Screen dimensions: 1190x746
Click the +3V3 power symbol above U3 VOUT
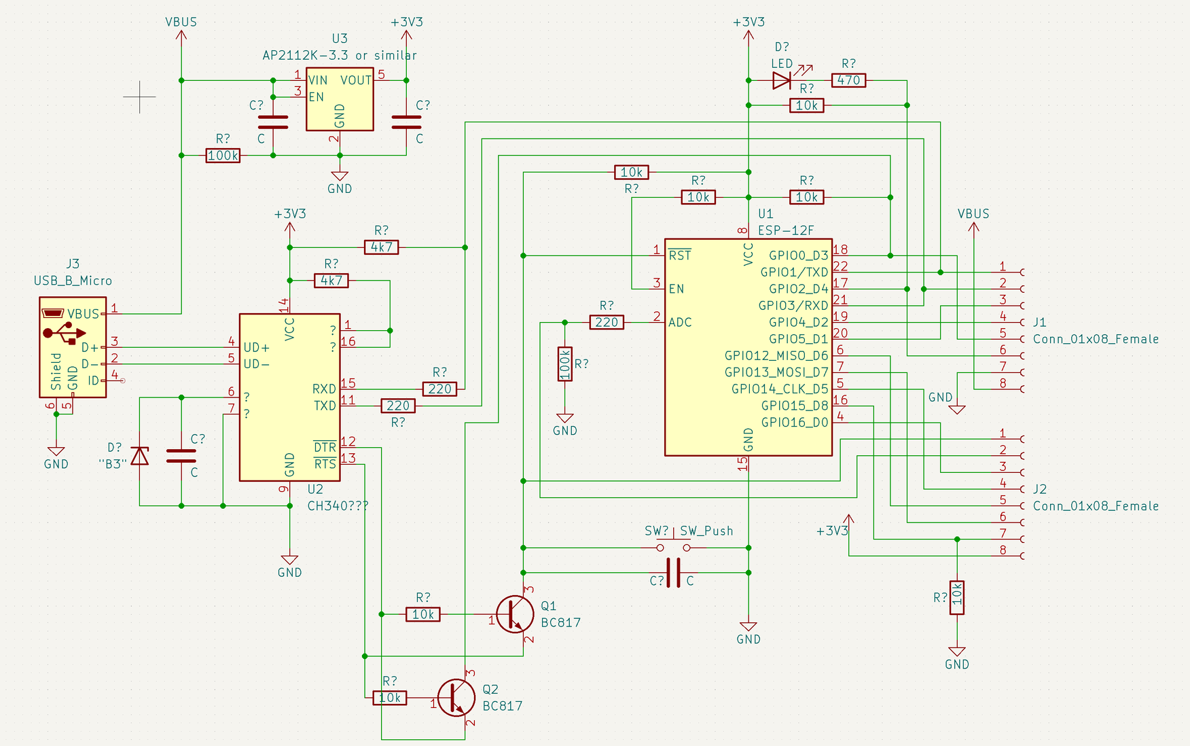pyautogui.click(x=406, y=31)
